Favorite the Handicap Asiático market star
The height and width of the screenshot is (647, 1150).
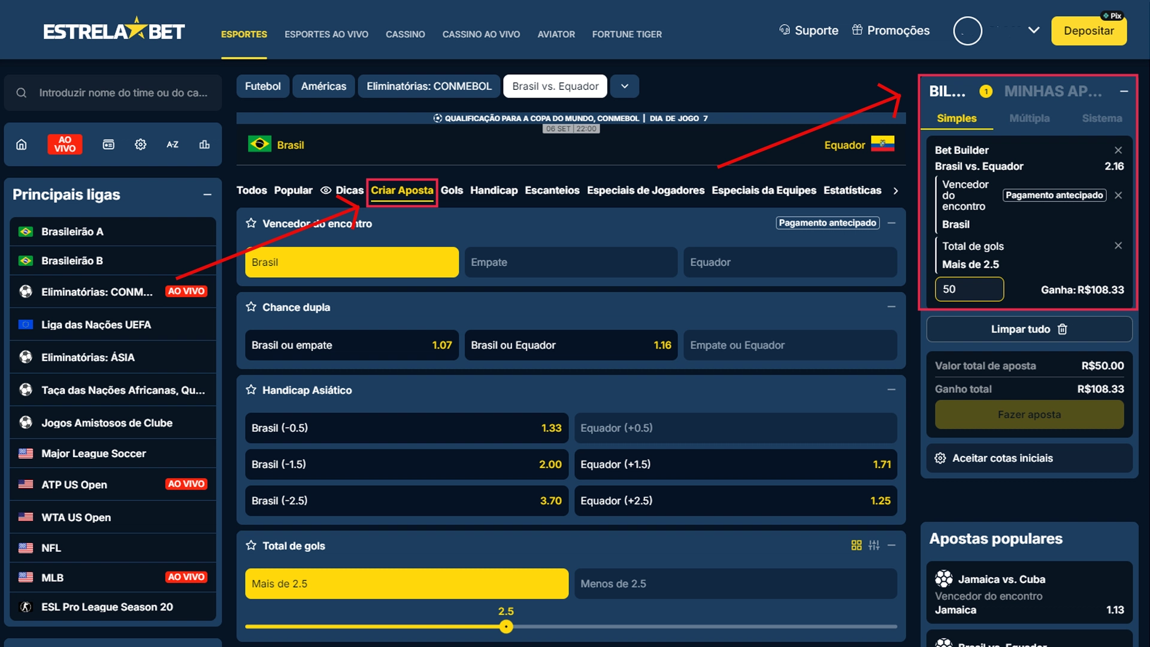(x=251, y=389)
